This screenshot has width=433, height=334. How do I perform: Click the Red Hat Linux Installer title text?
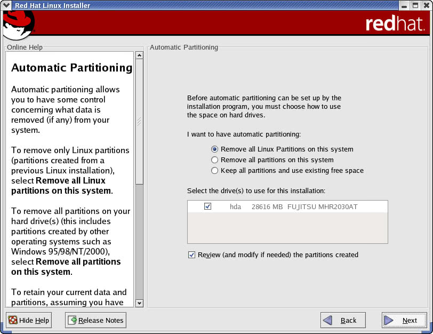pos(52,5)
